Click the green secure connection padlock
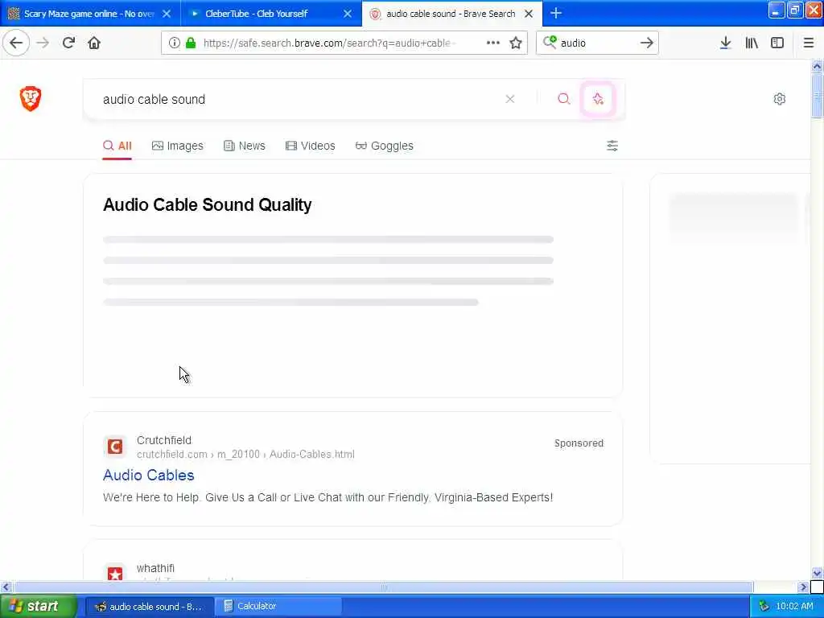Viewport: 824px width, 618px height. 191,43
